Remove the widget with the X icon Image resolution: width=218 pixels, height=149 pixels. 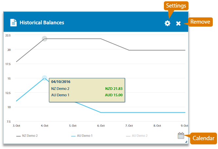pyautogui.click(x=178, y=23)
